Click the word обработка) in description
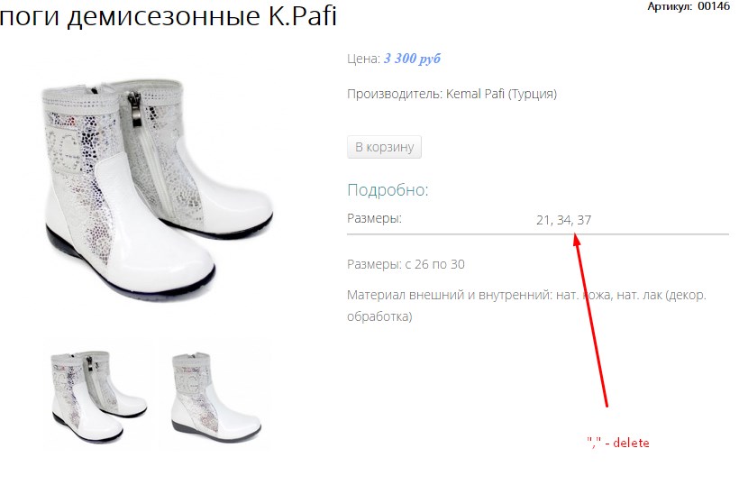This screenshot has width=739, height=485. 379,316
